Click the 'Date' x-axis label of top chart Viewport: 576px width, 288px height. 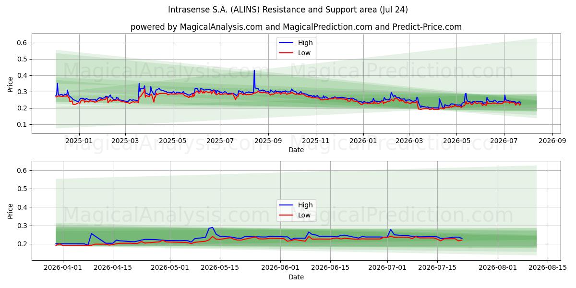(x=296, y=150)
